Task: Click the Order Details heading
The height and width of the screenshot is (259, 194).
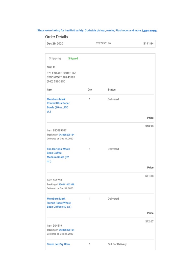Action: 56,37
